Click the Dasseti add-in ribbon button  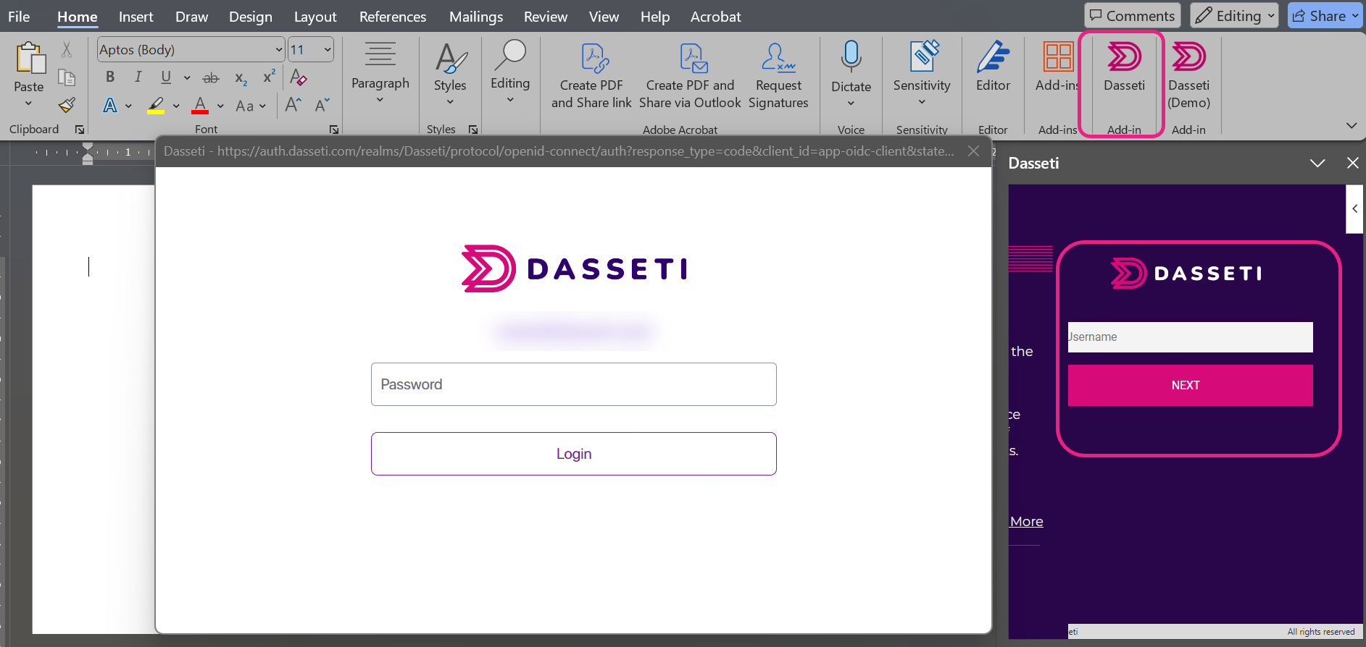click(x=1125, y=67)
